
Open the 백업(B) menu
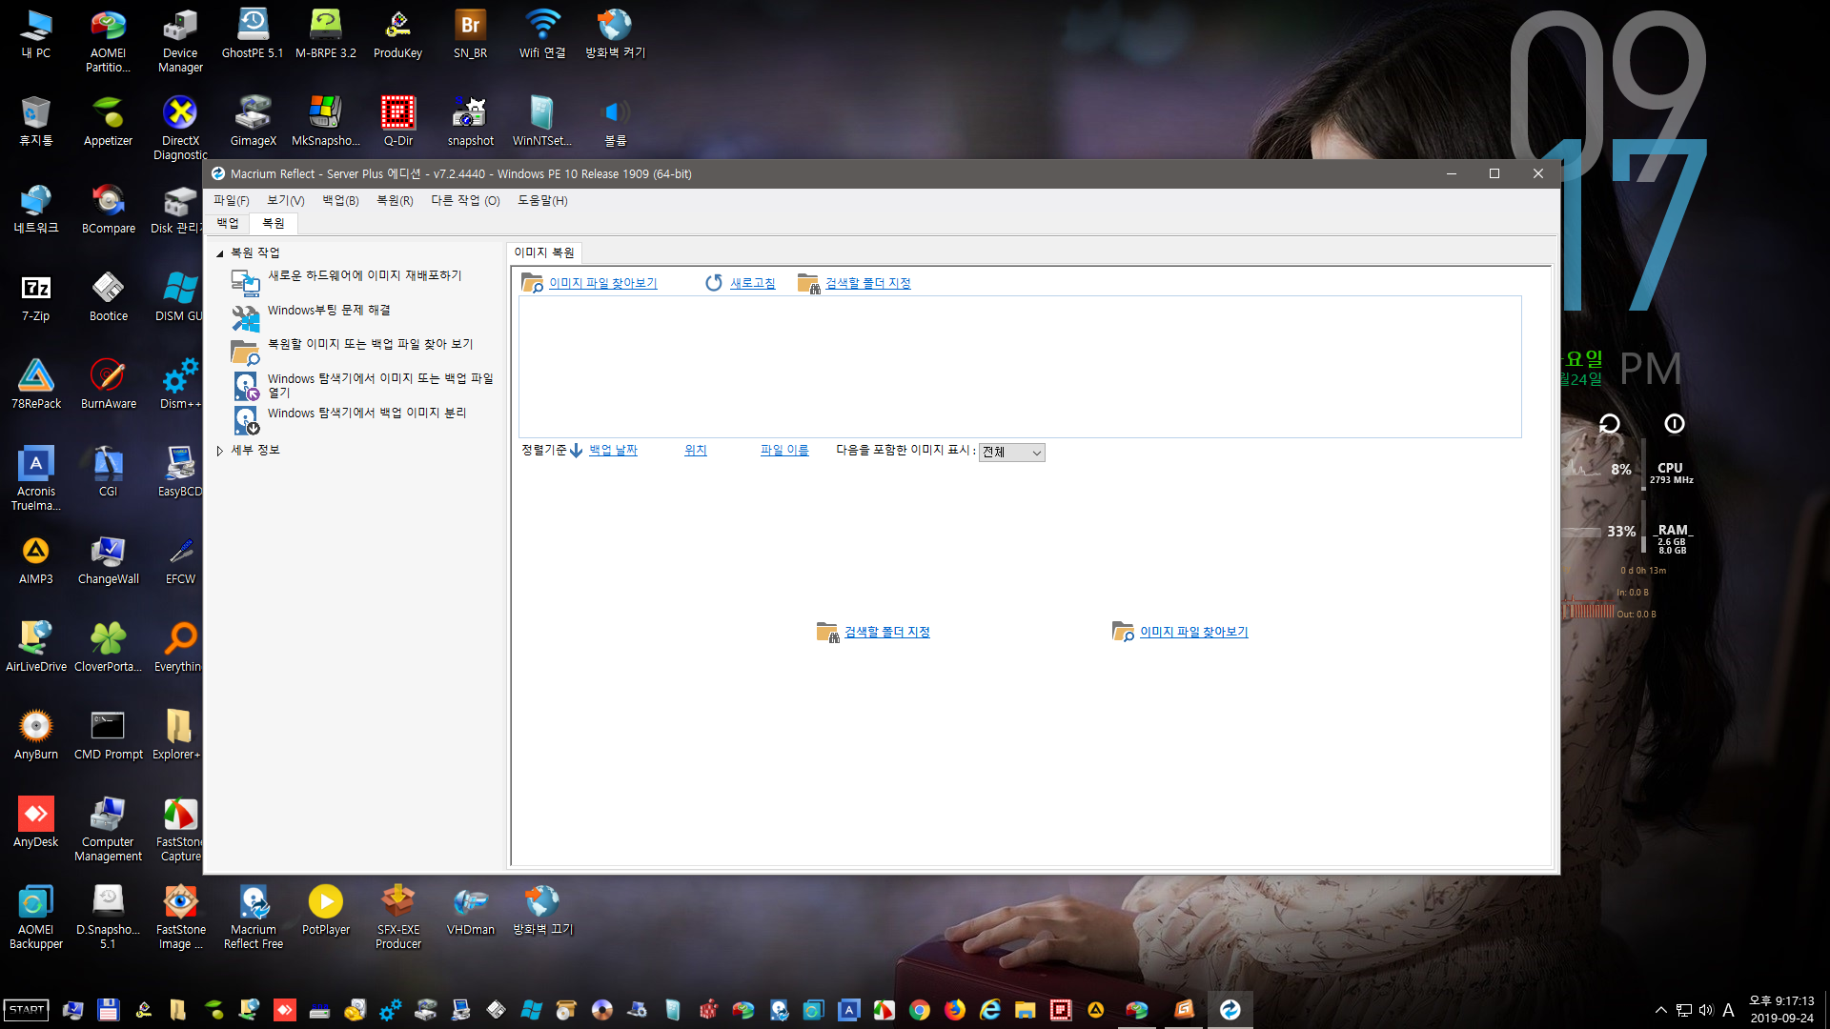click(x=340, y=200)
